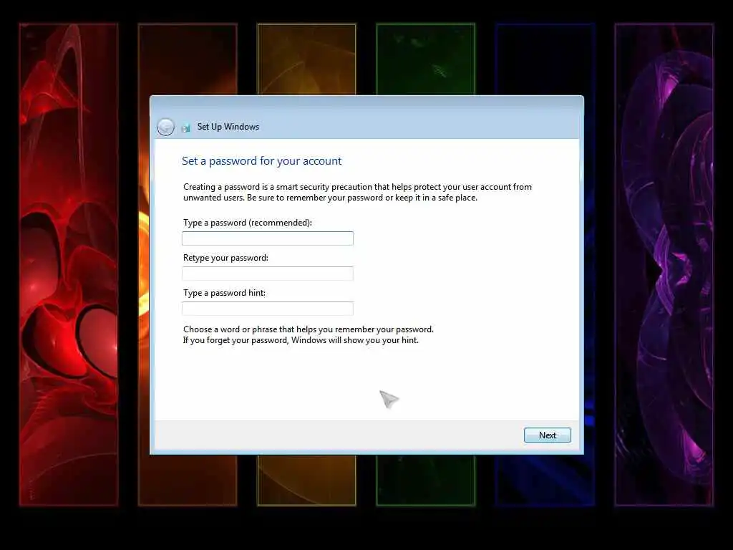Click the back arrow in Set Up Windows
The image size is (733, 550).
(165, 127)
